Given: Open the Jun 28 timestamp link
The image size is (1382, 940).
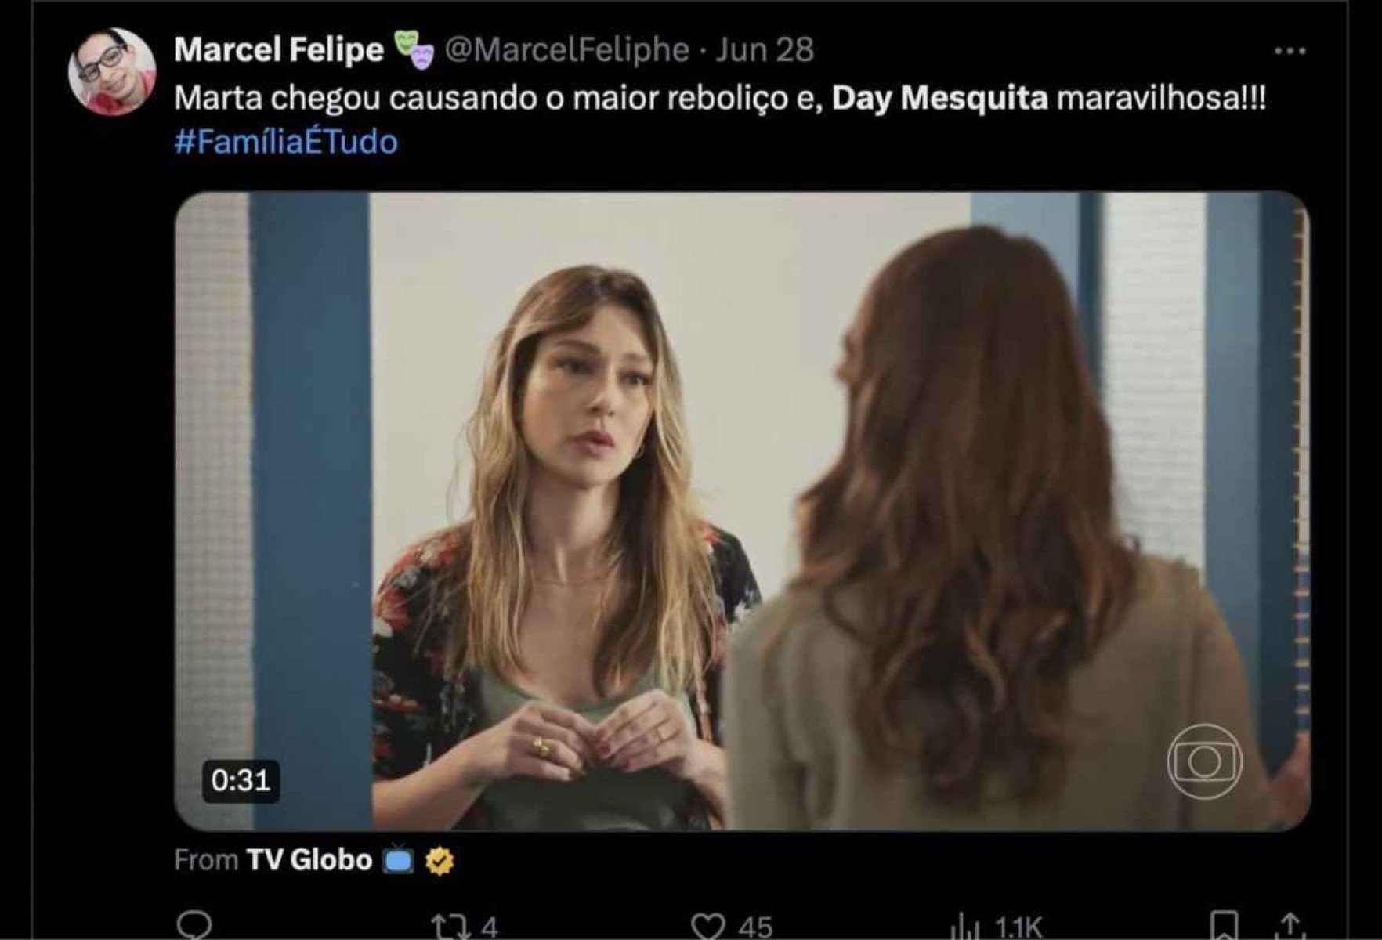Looking at the screenshot, I should point(765,50).
